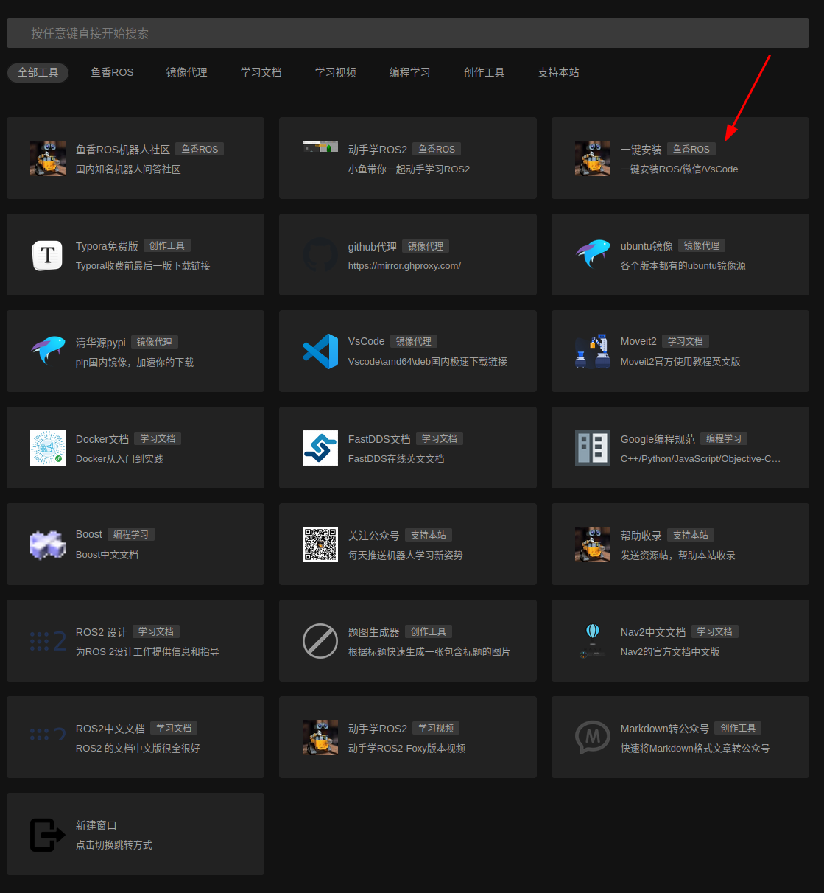Click the text C++/Python/JavaScript/Objective-C…

click(x=700, y=459)
